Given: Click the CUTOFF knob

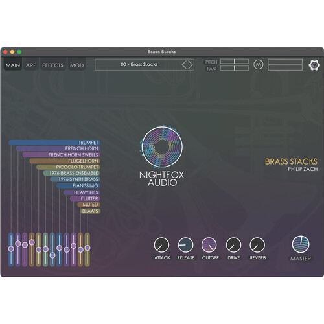Looking at the screenshot, I should [209, 245].
